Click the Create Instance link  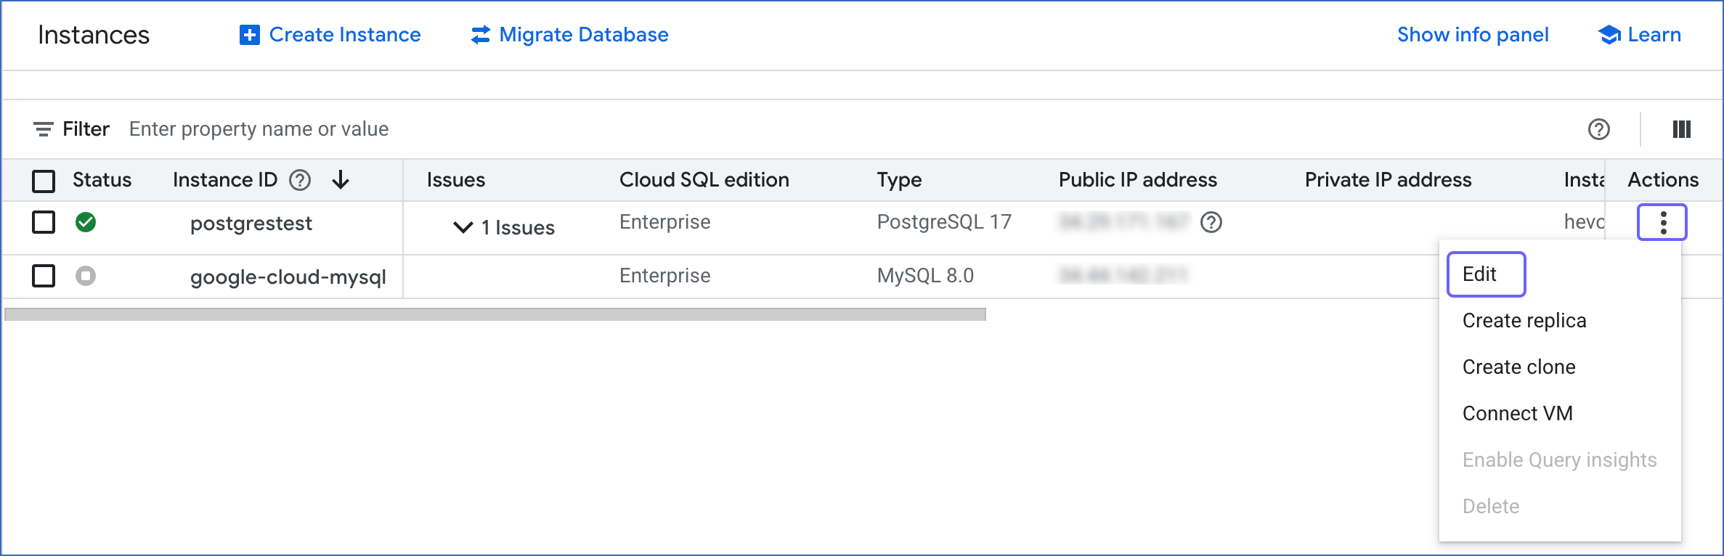pyautogui.click(x=345, y=35)
